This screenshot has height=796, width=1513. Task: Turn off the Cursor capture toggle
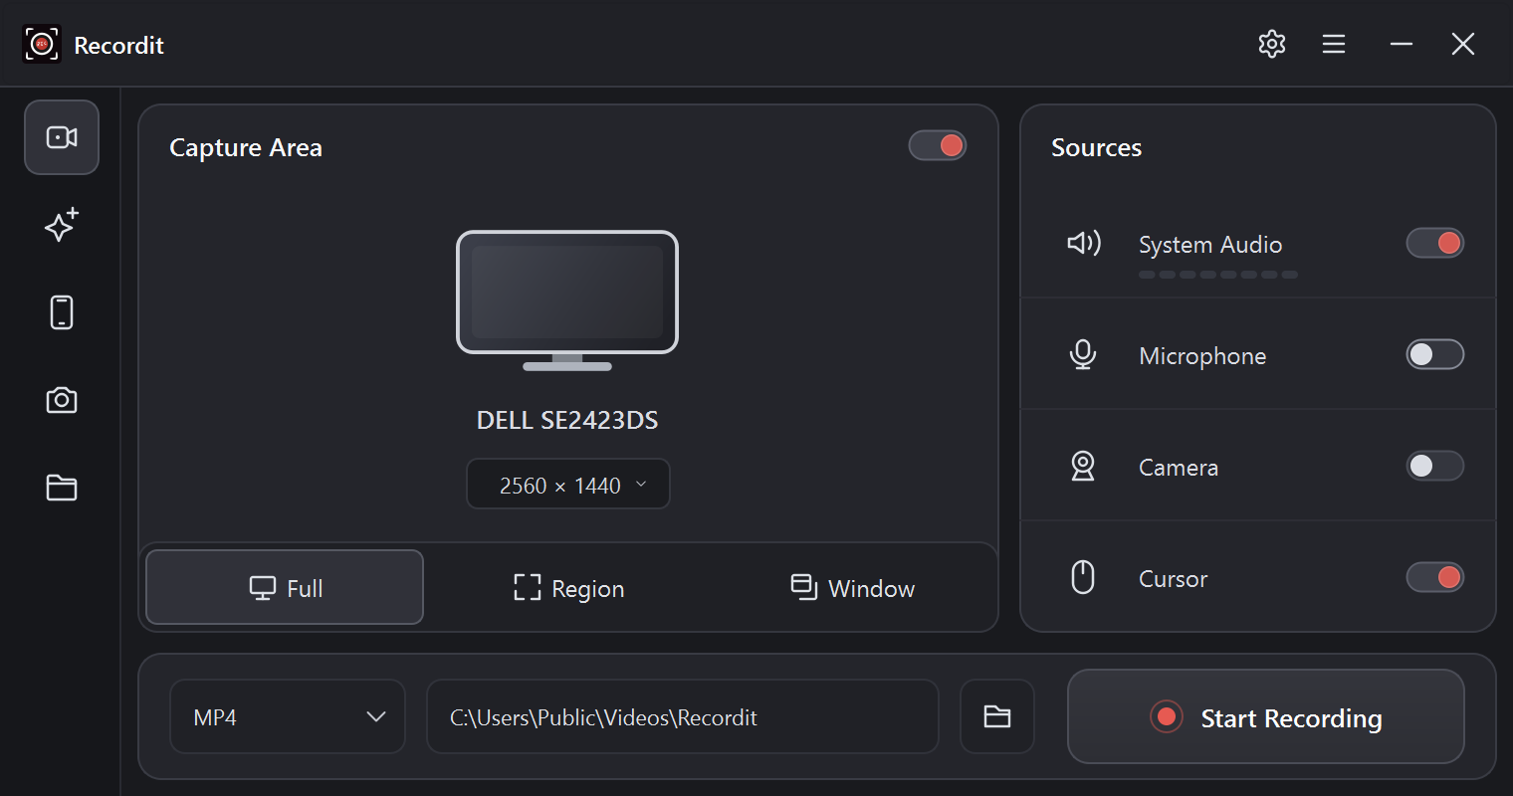[x=1434, y=577]
